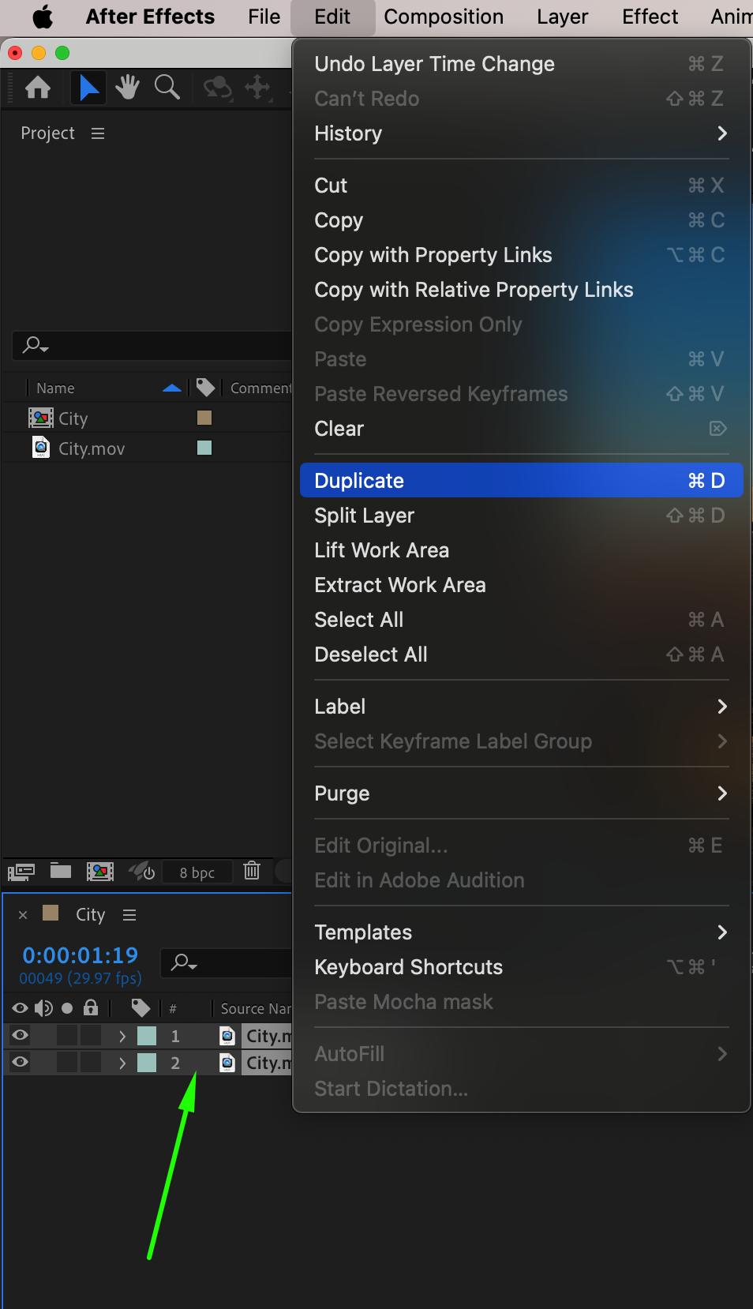The height and width of the screenshot is (1309, 753).
Task: Select the Zoom magnifier tool
Action: [x=167, y=87]
